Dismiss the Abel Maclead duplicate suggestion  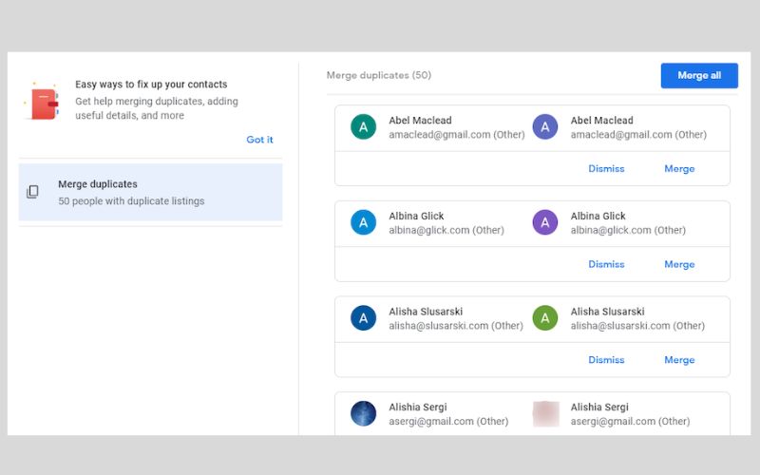(606, 169)
